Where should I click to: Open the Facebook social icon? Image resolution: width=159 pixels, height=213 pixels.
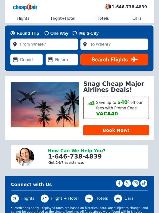119,183
